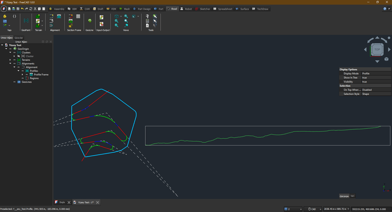Click the top Input-Output import icon
Viewport: 392px width, 212px height.
point(101,17)
